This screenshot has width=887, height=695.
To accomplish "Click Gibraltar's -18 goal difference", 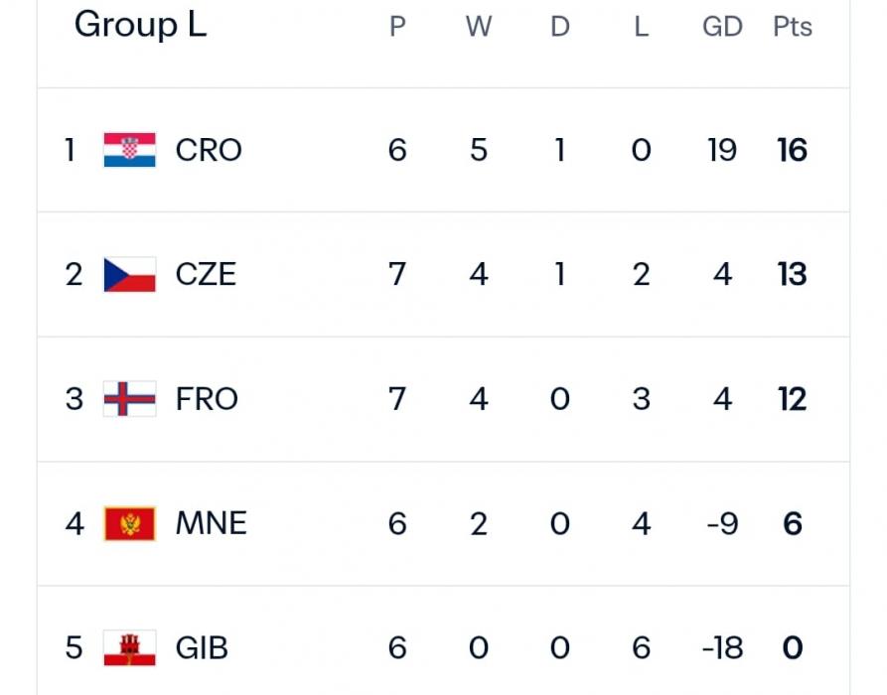I will [721, 648].
